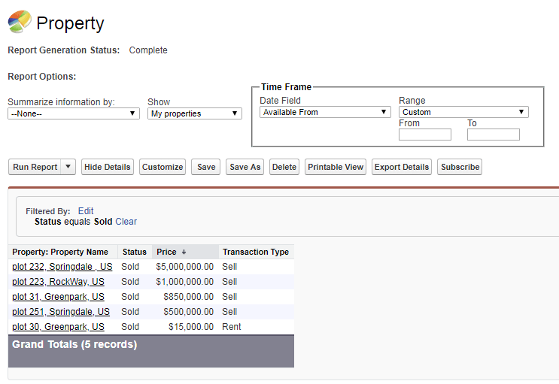Viewport: 559px width, 384px height.
Task: Click the Save As button
Action: coord(245,167)
